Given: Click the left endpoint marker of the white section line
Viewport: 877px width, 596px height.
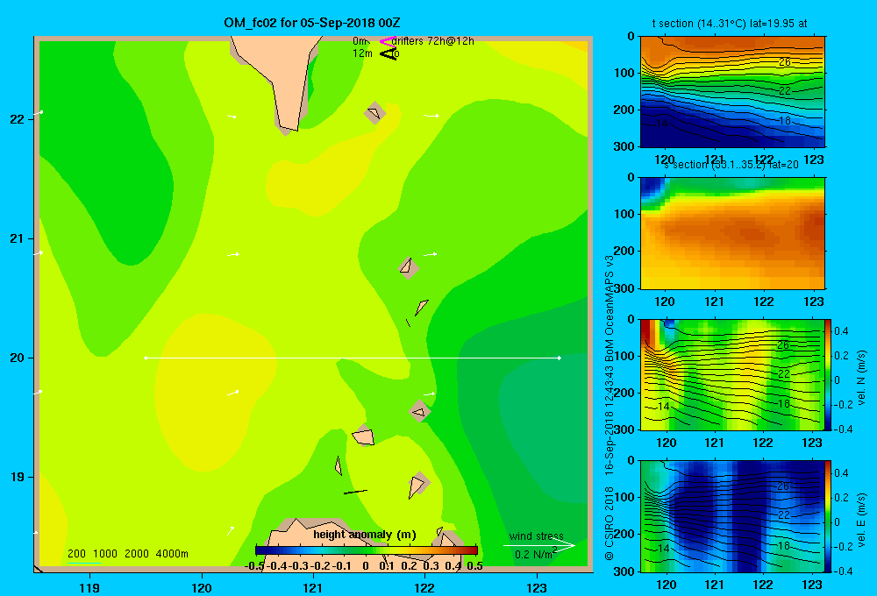Looking at the screenshot, I should coord(146,358).
